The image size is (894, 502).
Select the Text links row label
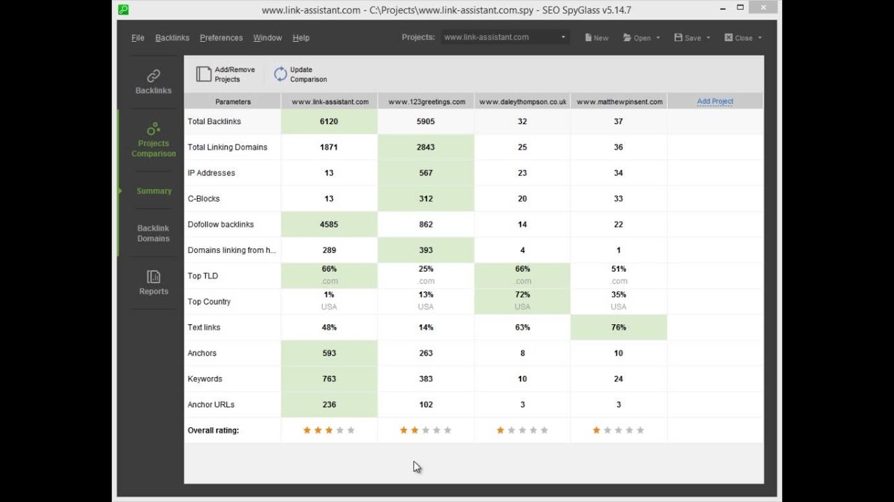point(204,328)
